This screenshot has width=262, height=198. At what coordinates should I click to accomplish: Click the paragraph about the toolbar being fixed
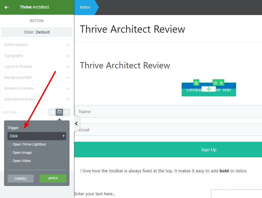164,171
